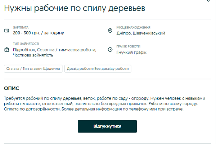
Task: Click the Часткова зайнятість text line
Action: click(33, 55)
